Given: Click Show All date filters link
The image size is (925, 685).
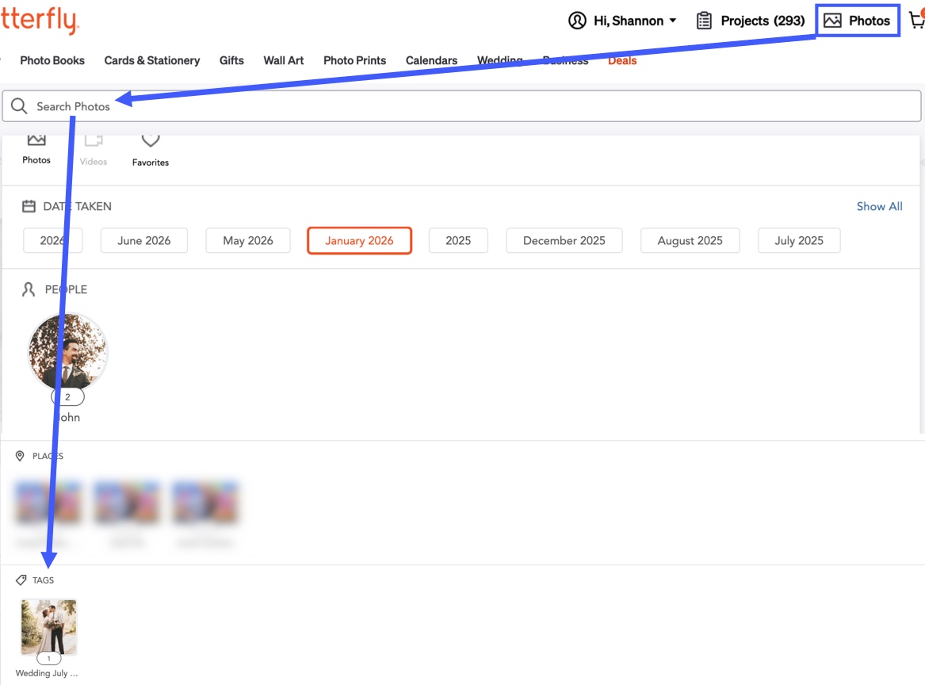Looking at the screenshot, I should coord(879,206).
